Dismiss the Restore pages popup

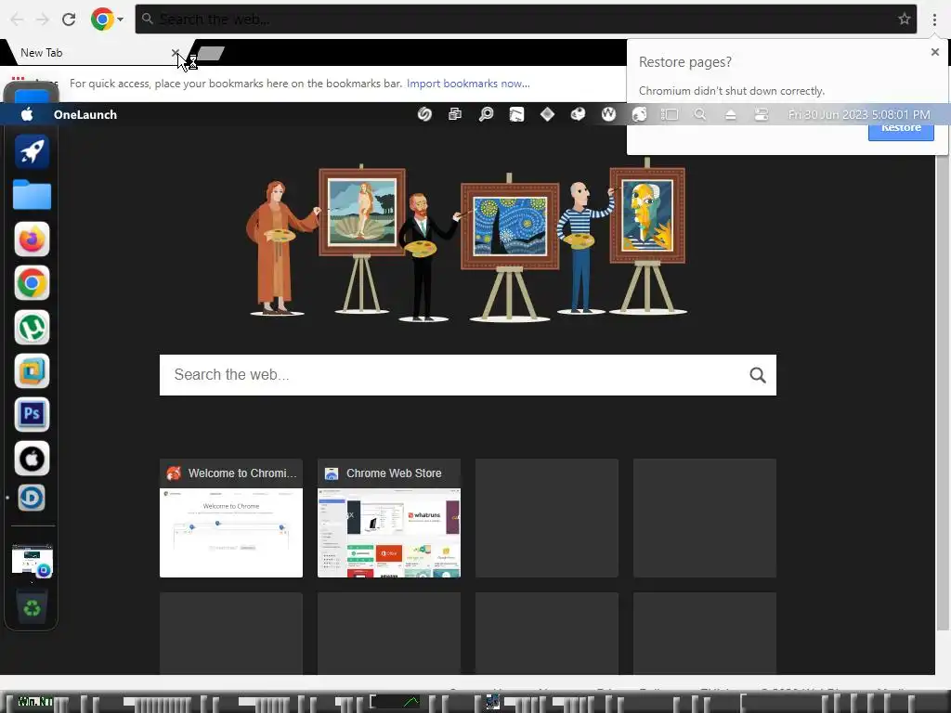point(934,52)
